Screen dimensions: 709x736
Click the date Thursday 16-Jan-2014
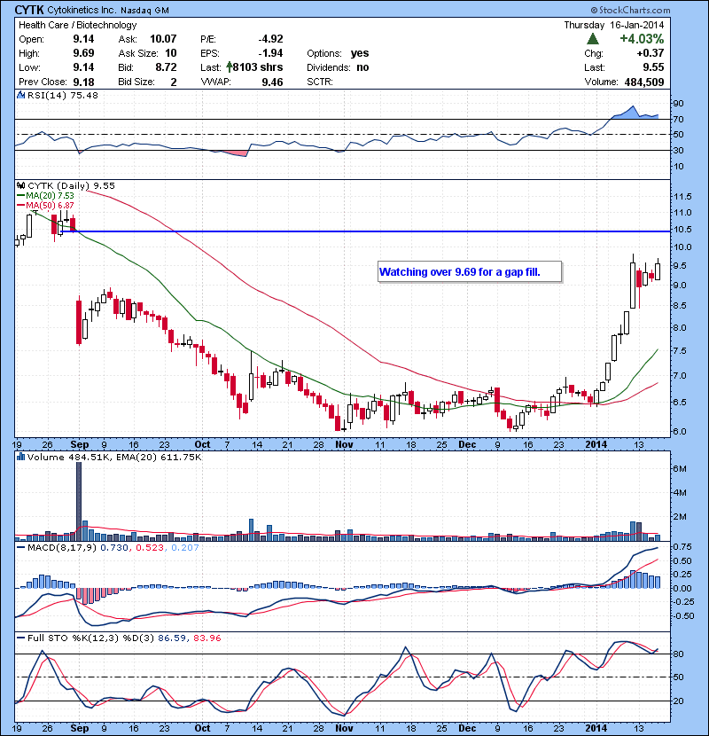(x=614, y=25)
